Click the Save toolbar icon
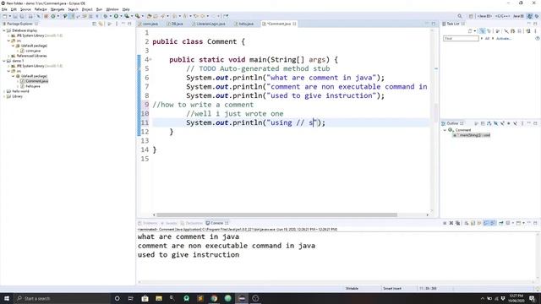 [x=15, y=16]
